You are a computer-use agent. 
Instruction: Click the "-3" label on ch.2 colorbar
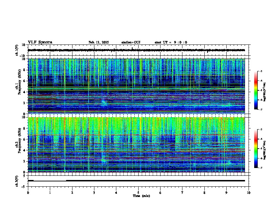(x=261, y=130)
